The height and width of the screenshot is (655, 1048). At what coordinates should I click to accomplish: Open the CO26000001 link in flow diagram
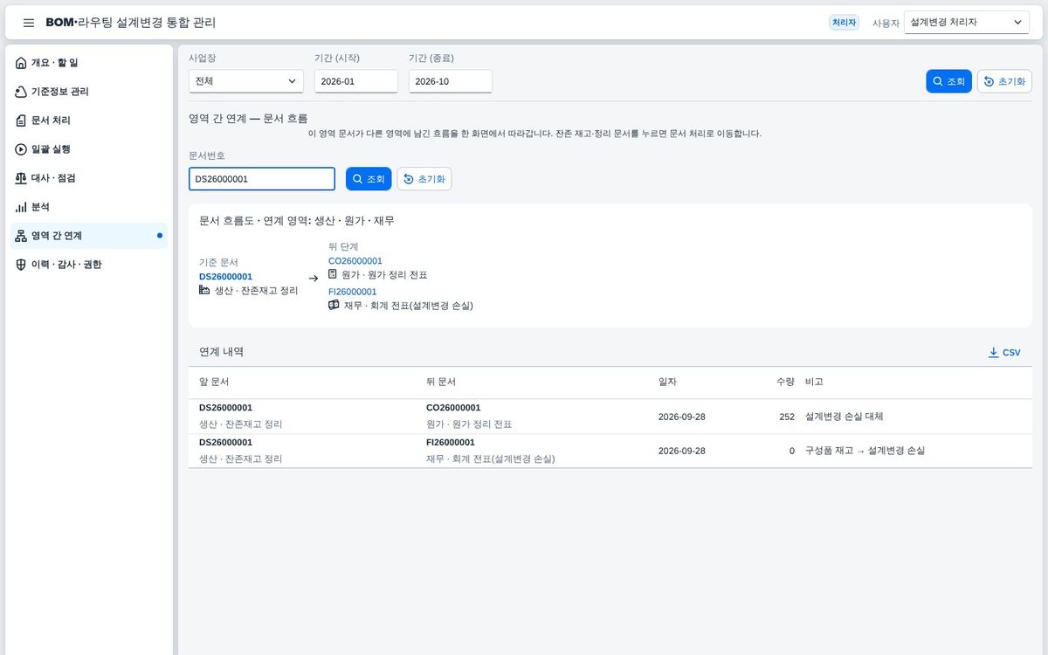click(355, 261)
